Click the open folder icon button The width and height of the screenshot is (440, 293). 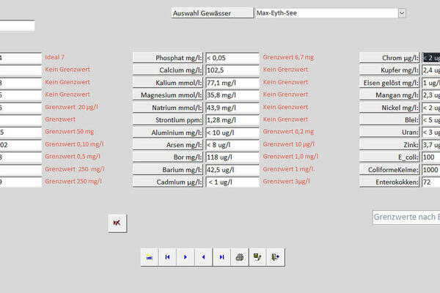pos(150,257)
